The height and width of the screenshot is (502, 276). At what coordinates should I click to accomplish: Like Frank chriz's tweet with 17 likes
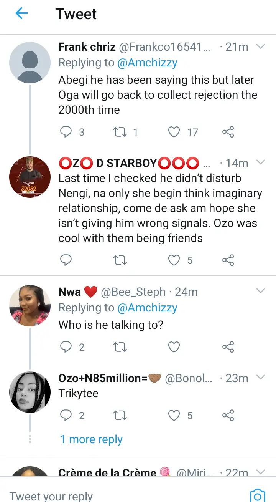coord(174,132)
